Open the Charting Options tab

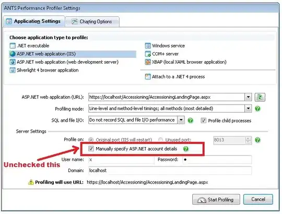pyautogui.click(x=92, y=22)
